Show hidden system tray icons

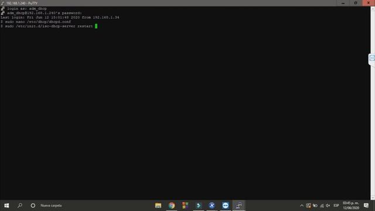click(302, 206)
